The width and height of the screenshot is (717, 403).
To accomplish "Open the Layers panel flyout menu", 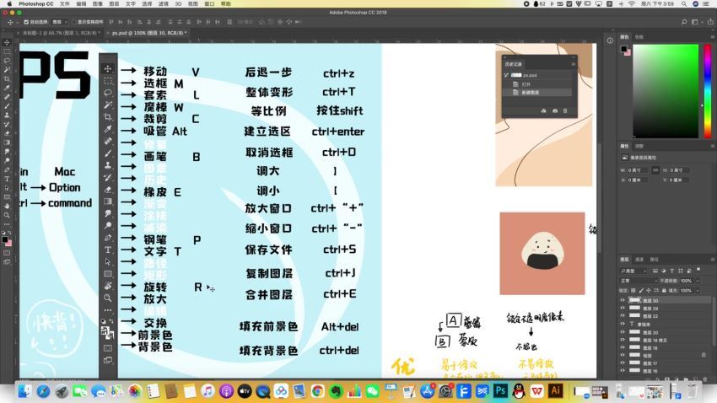I will pos(712,260).
